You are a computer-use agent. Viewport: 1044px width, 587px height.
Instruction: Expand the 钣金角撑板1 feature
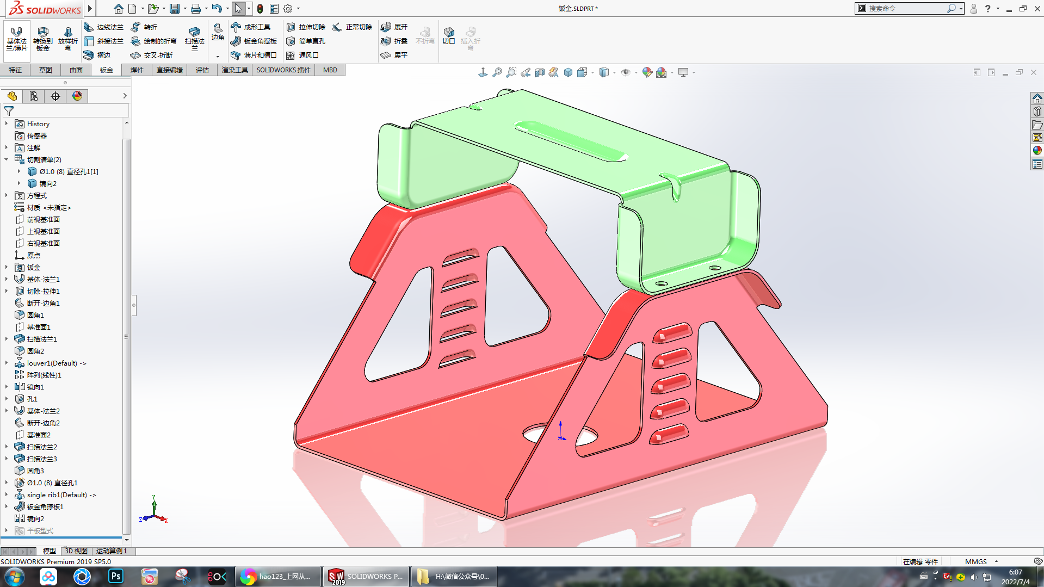[x=7, y=507]
